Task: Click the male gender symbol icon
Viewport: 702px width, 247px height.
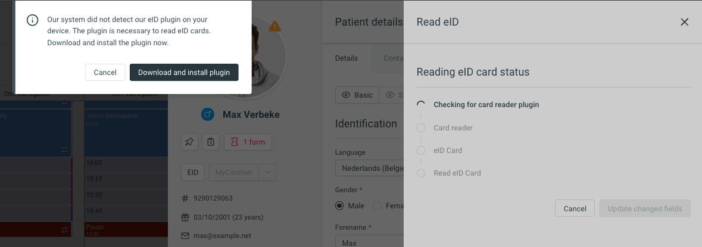Action: tap(208, 114)
